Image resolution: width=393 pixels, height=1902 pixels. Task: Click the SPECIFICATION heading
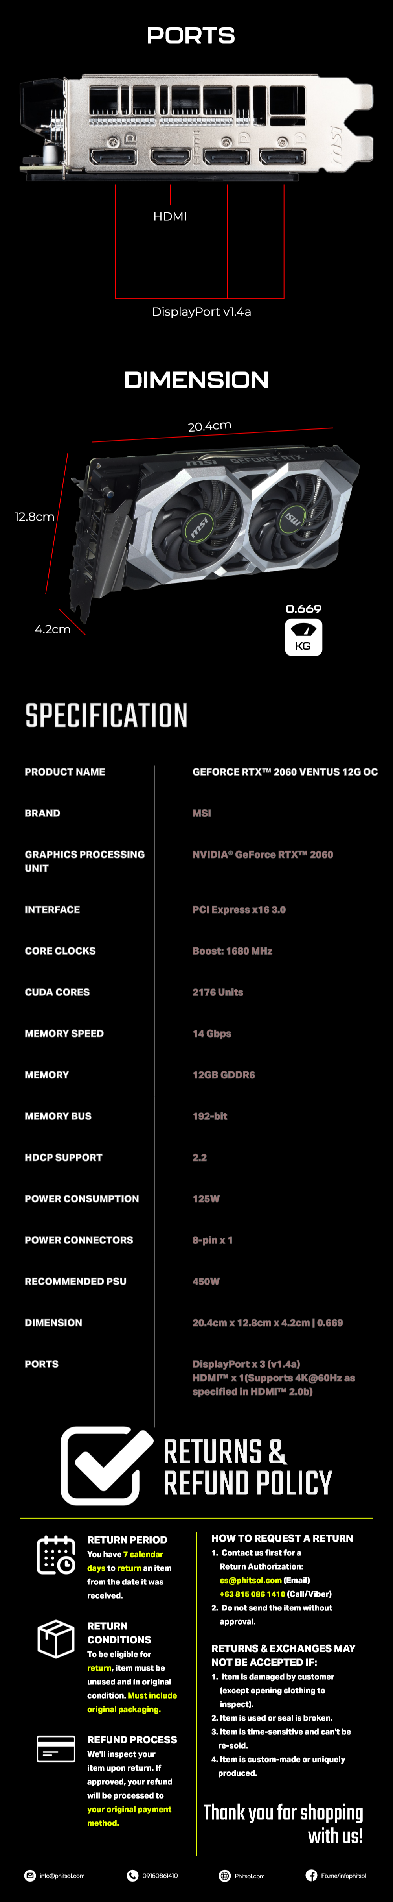pos(106,715)
